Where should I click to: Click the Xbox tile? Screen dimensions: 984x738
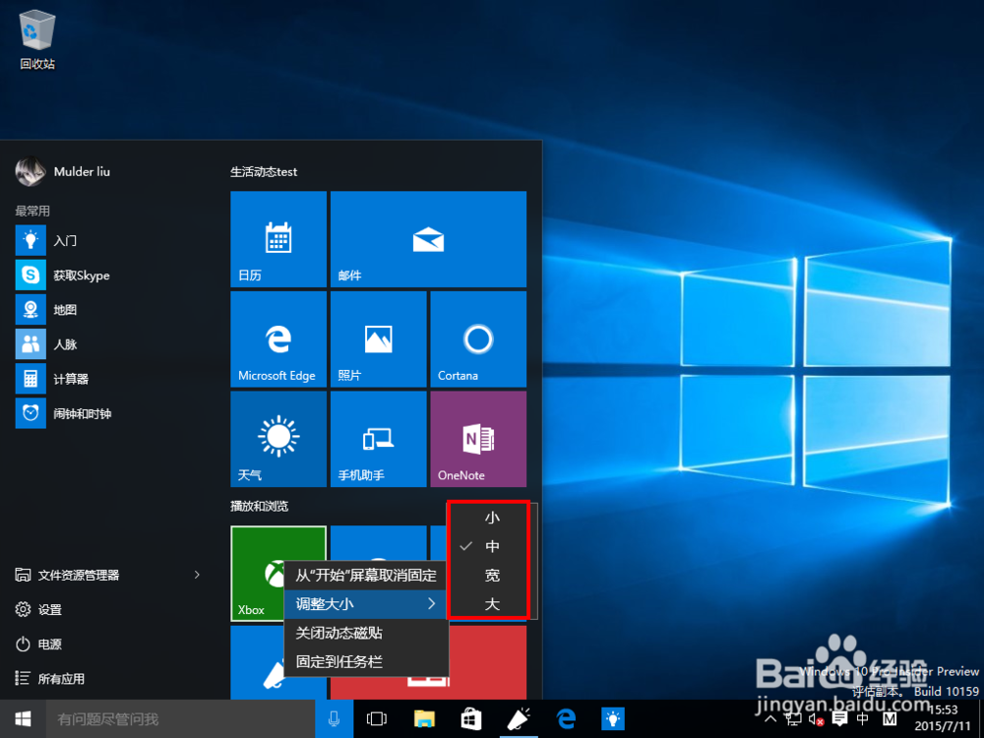(x=257, y=574)
